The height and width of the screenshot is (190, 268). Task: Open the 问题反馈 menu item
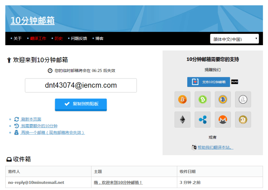[x=79, y=38]
